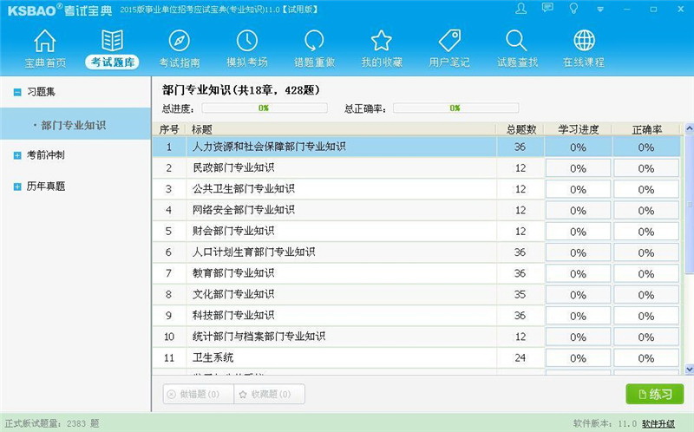
Task: Select row 公共卫生部门专业知识
Action: point(416,189)
